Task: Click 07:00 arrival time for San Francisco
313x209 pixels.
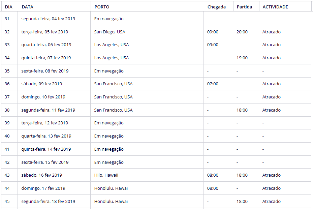Action: (213, 84)
